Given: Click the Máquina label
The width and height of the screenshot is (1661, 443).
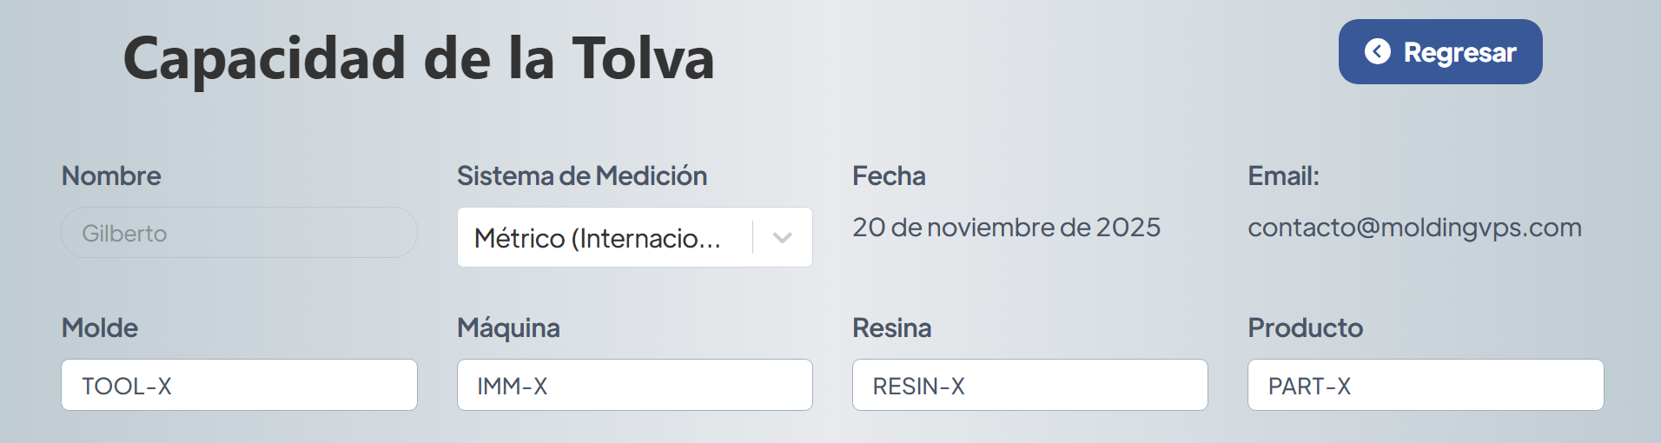Looking at the screenshot, I should pos(508,328).
